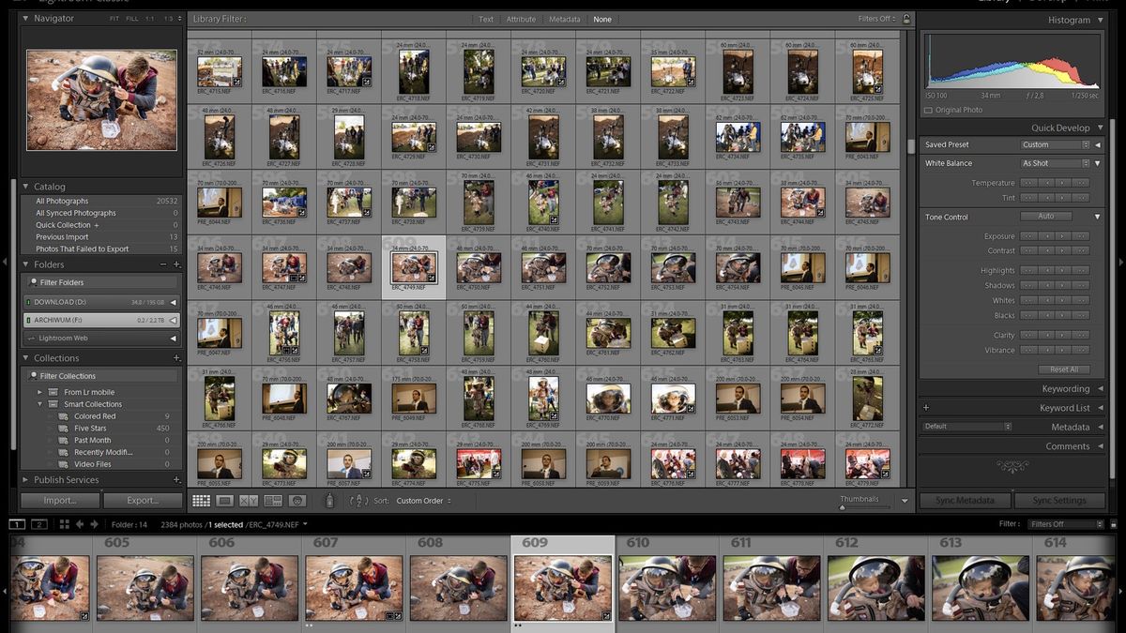Viewport: 1126px width, 633px height.
Task: Click Sync Settings button
Action: click(1058, 501)
